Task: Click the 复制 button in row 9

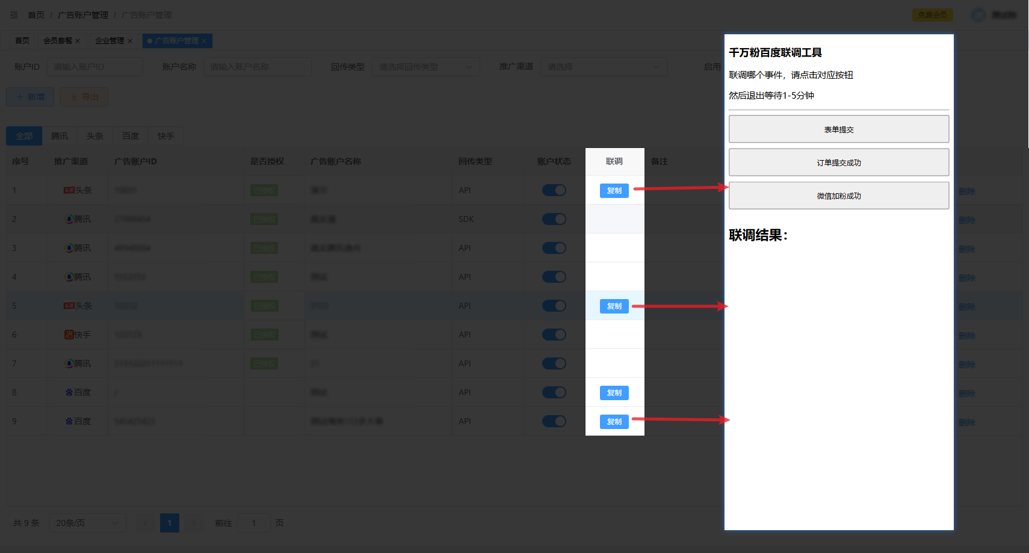Action: 614,422
